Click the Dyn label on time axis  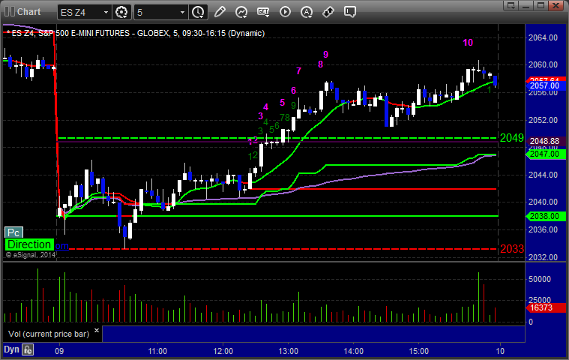pyautogui.click(x=11, y=349)
